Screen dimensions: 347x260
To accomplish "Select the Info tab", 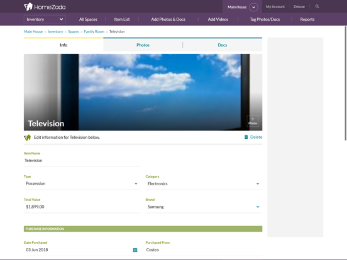I will 63,45.
